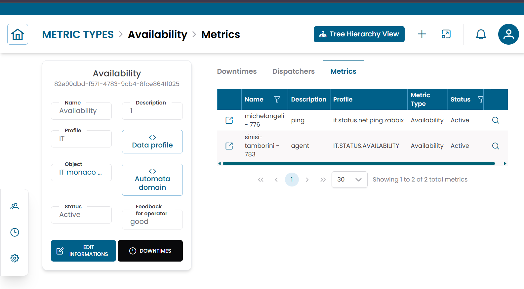Go to previous page of metrics
The height and width of the screenshot is (289, 524).
click(x=276, y=180)
